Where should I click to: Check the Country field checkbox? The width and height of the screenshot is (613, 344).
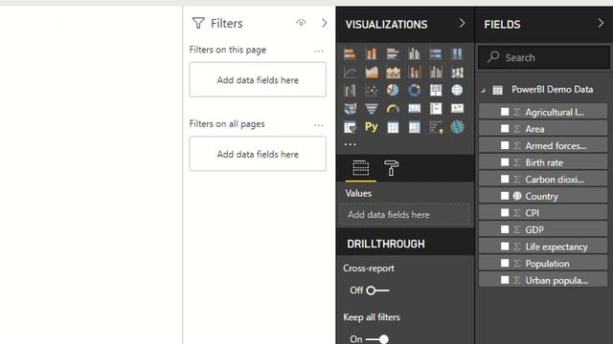tap(505, 196)
